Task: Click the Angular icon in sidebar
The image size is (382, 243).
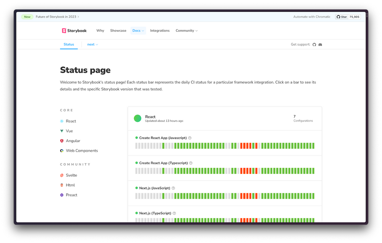Action: tap(62, 141)
